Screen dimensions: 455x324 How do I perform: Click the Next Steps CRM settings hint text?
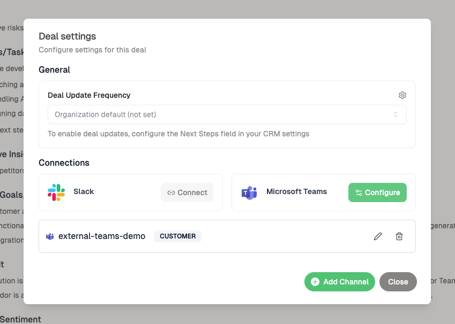178,134
